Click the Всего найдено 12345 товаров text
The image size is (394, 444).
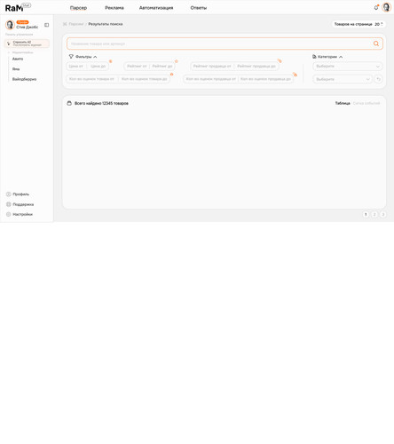point(101,103)
